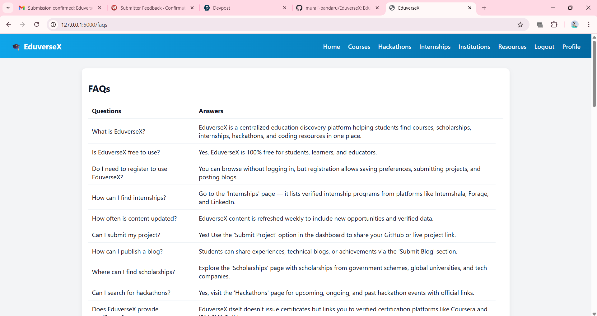View site information icon in address bar

(x=54, y=25)
